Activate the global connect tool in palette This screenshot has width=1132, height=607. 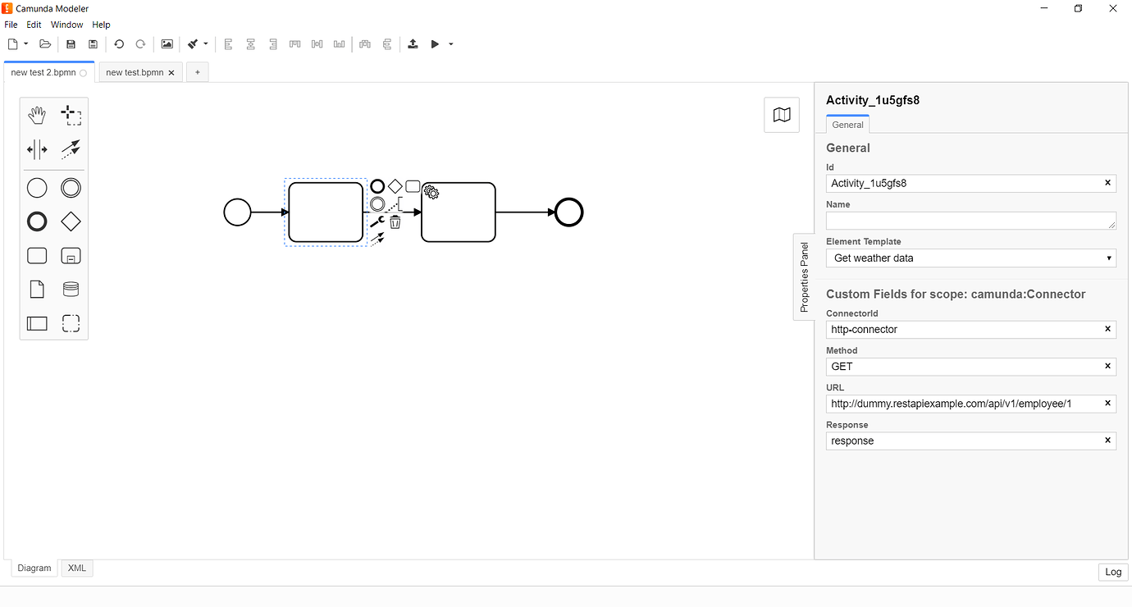71,149
